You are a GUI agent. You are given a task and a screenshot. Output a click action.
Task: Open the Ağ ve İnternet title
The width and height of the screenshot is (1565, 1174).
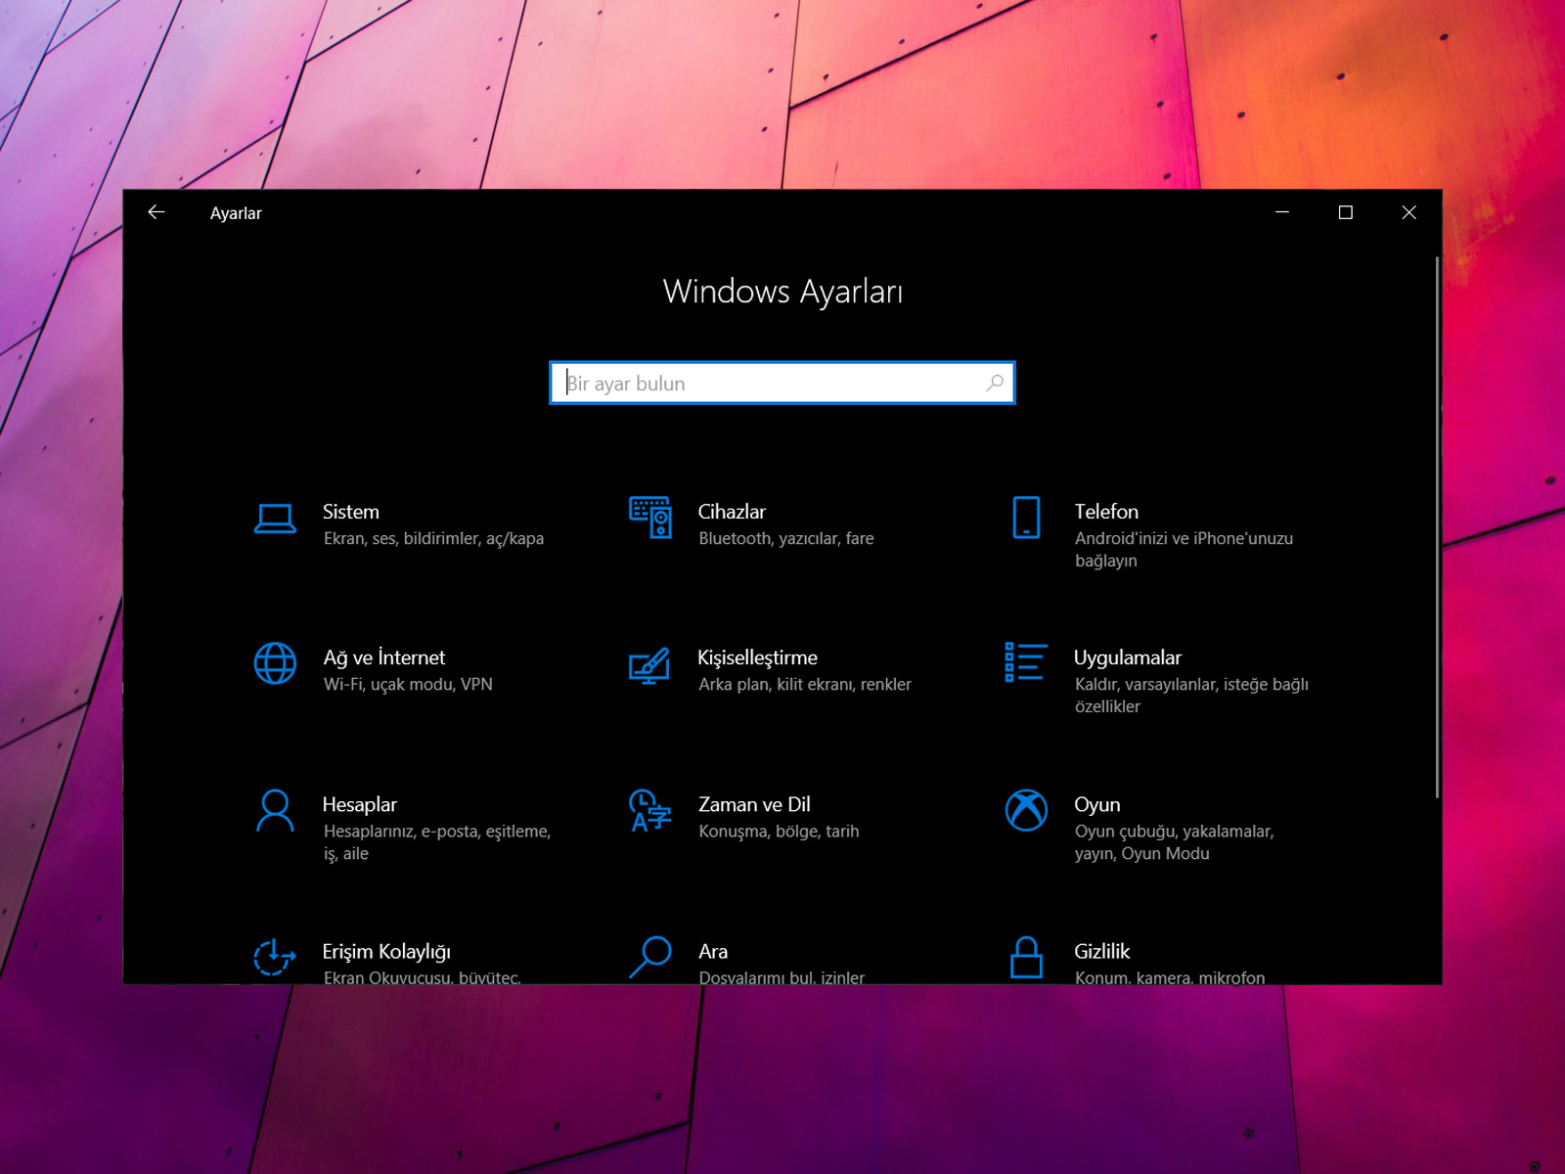click(x=384, y=657)
